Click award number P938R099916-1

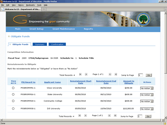(x=28, y=94)
